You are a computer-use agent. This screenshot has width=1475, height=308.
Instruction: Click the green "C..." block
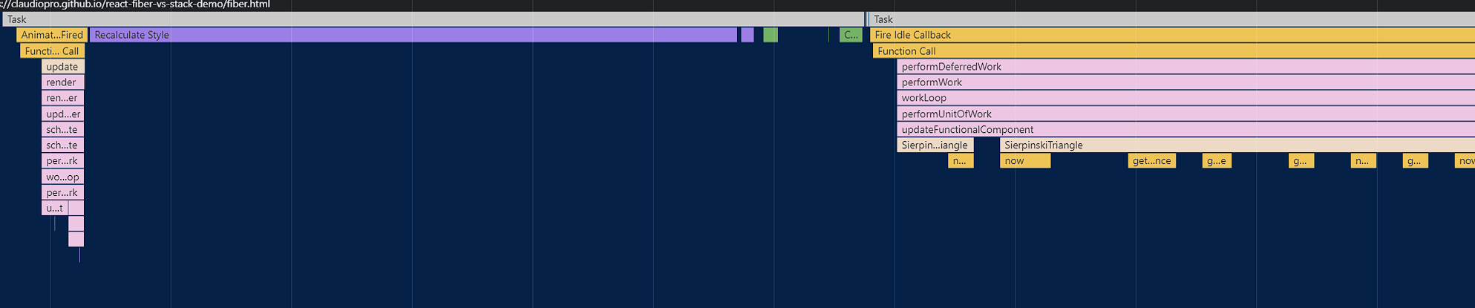point(851,35)
